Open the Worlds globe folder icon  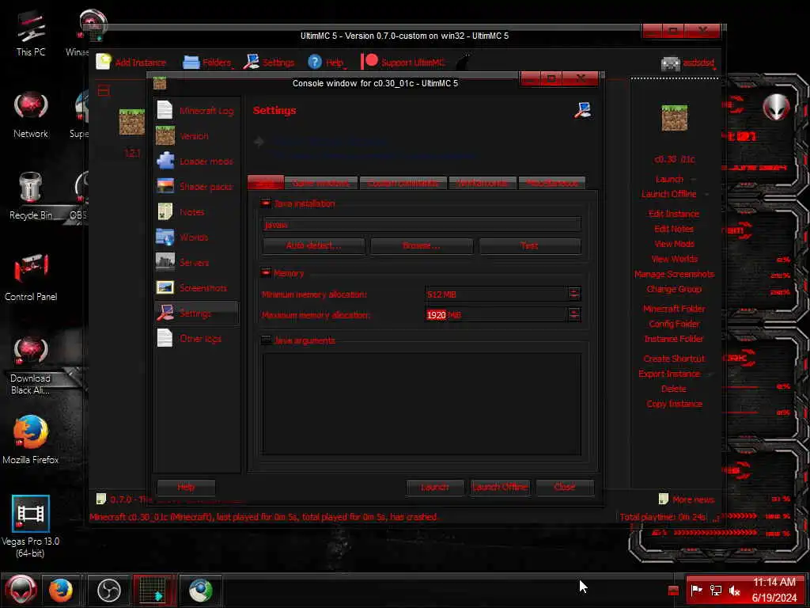[165, 237]
